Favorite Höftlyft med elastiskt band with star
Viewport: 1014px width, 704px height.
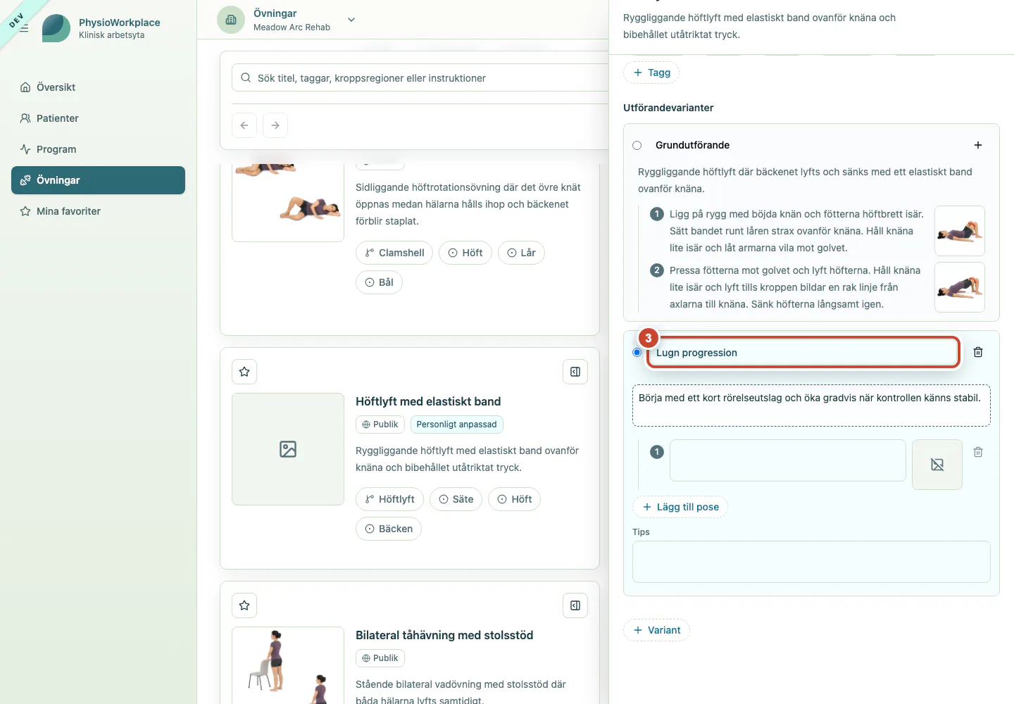point(244,372)
